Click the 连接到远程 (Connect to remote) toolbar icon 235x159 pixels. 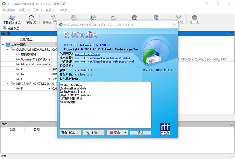tap(12, 18)
